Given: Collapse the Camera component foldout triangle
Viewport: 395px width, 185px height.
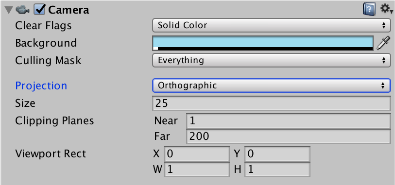Looking at the screenshot, I should coord(9,10).
